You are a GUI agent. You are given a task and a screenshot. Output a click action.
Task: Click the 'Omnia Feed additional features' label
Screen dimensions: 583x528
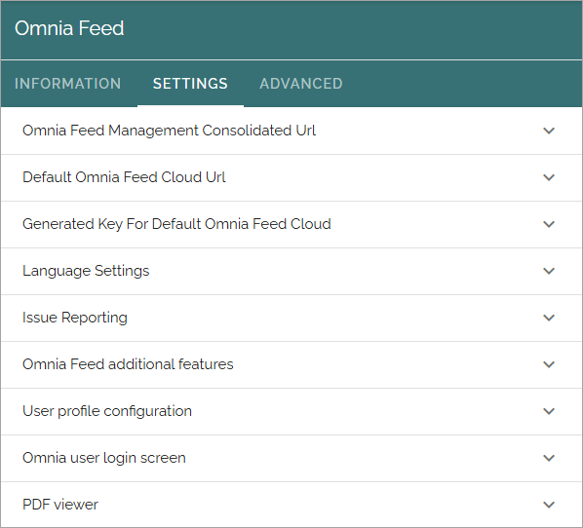tap(128, 364)
